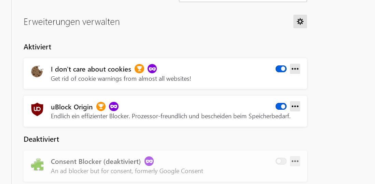Click the uBlock Origin description text
This screenshot has height=184, width=375.
click(x=170, y=116)
